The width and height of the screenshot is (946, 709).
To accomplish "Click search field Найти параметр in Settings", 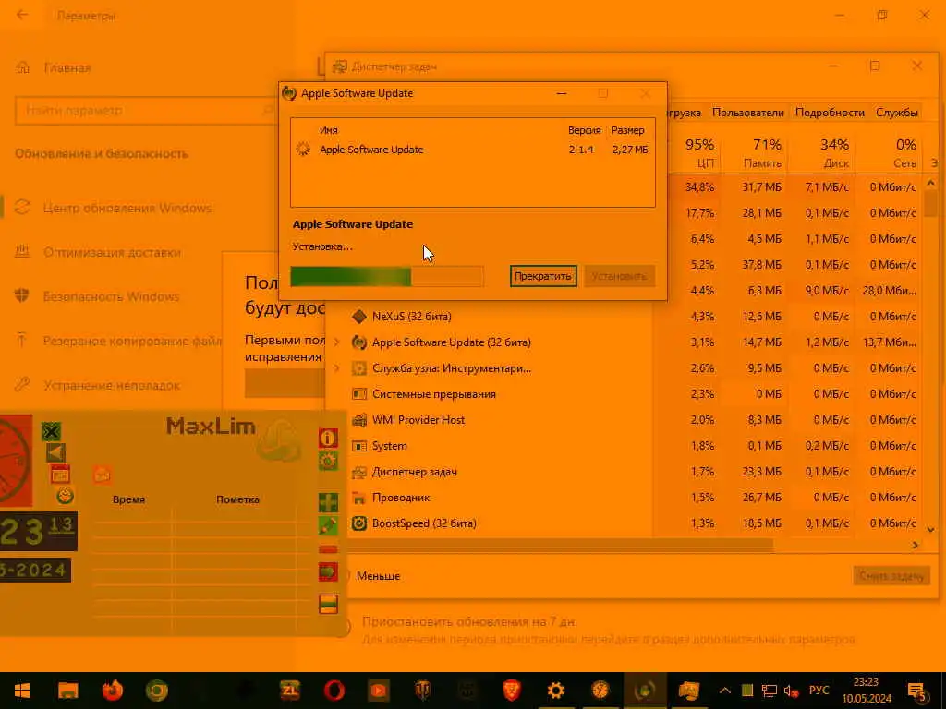I will coord(145,111).
